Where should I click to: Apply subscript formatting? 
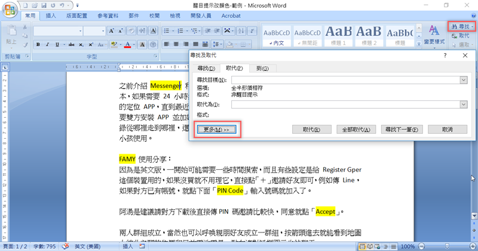[81, 45]
